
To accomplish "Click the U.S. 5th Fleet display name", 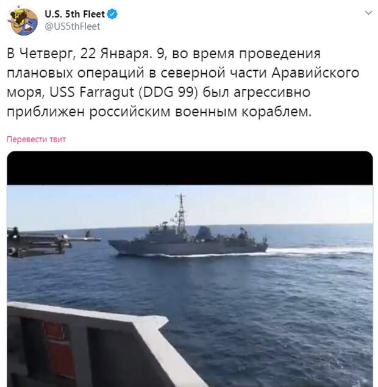I will (75, 14).
